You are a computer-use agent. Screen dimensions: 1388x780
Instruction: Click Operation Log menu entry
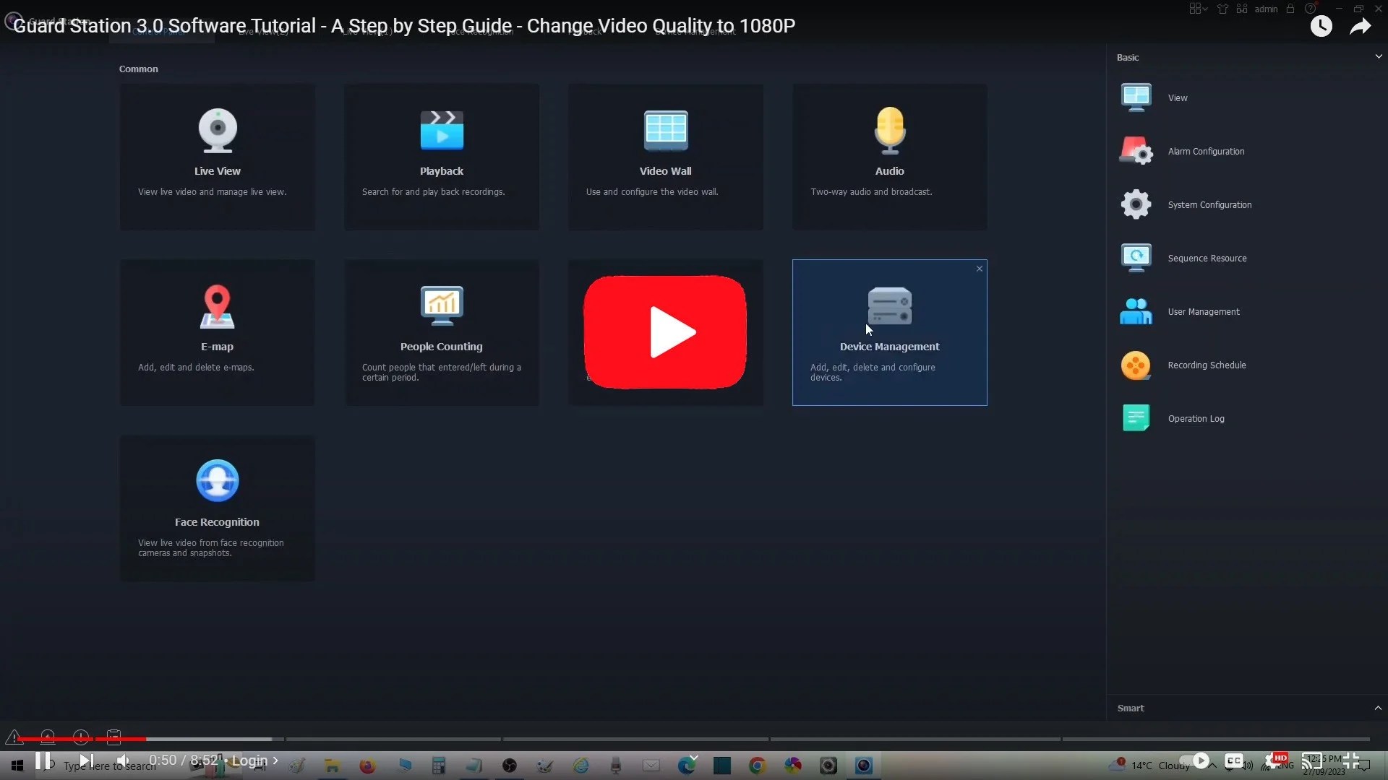point(1196,419)
